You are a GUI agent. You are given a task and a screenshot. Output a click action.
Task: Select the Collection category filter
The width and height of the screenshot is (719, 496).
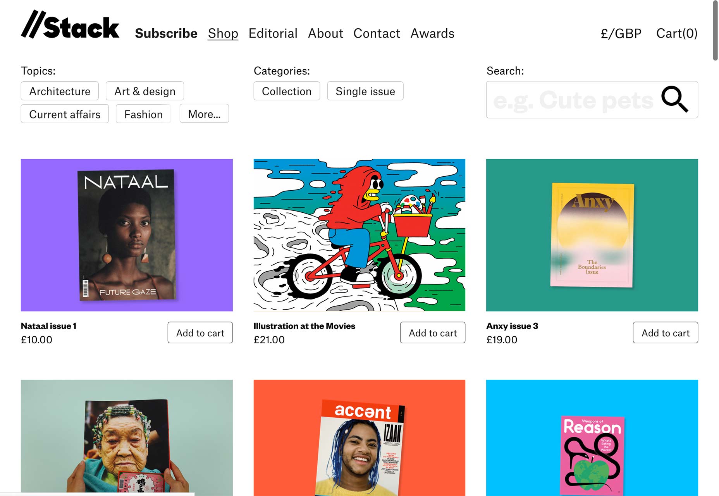(287, 91)
